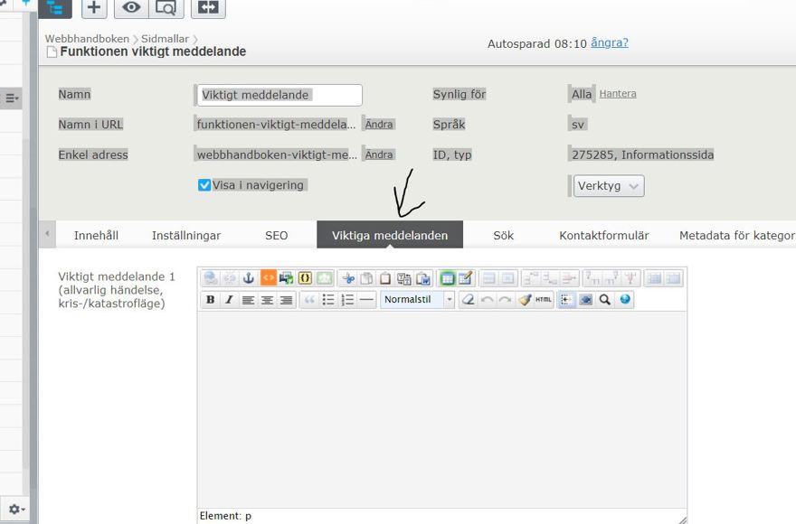Click the magnifier search icon in editor
This screenshot has height=524, width=796.
[x=605, y=300]
